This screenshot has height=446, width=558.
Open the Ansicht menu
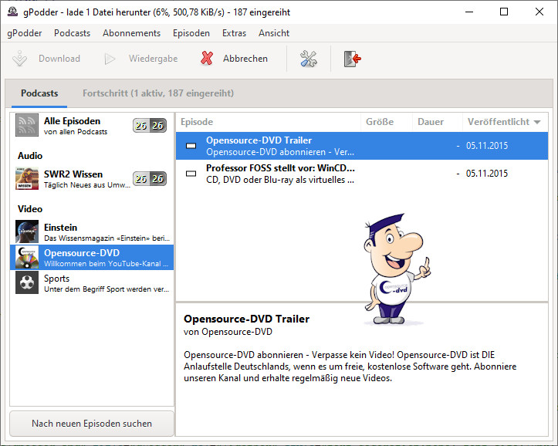(274, 33)
